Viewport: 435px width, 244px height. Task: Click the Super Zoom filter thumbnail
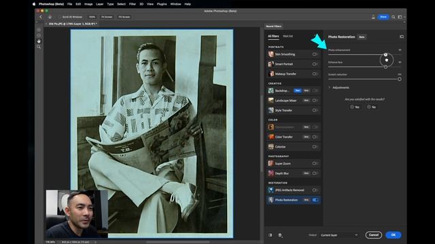click(x=271, y=163)
